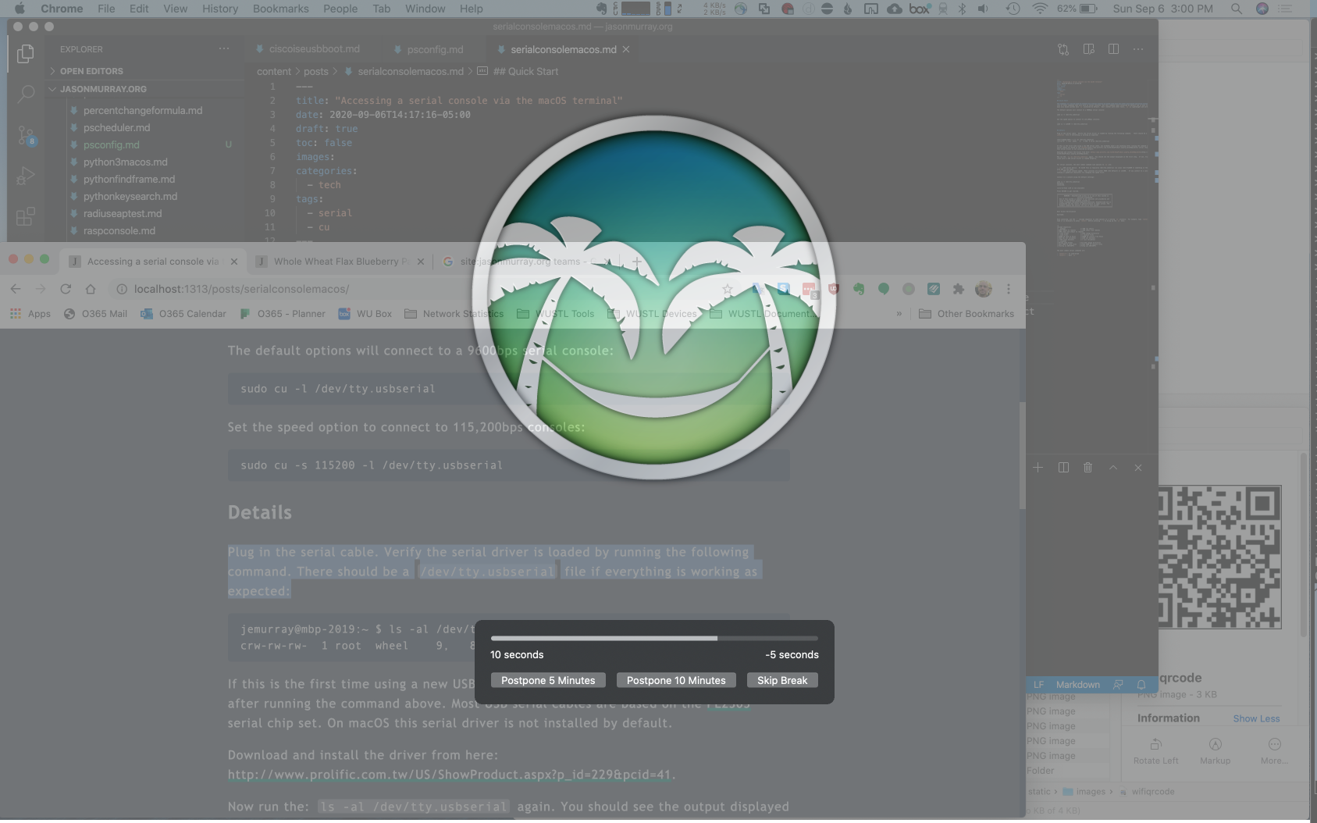Open the Bookmarks menu in menu bar

tap(280, 9)
